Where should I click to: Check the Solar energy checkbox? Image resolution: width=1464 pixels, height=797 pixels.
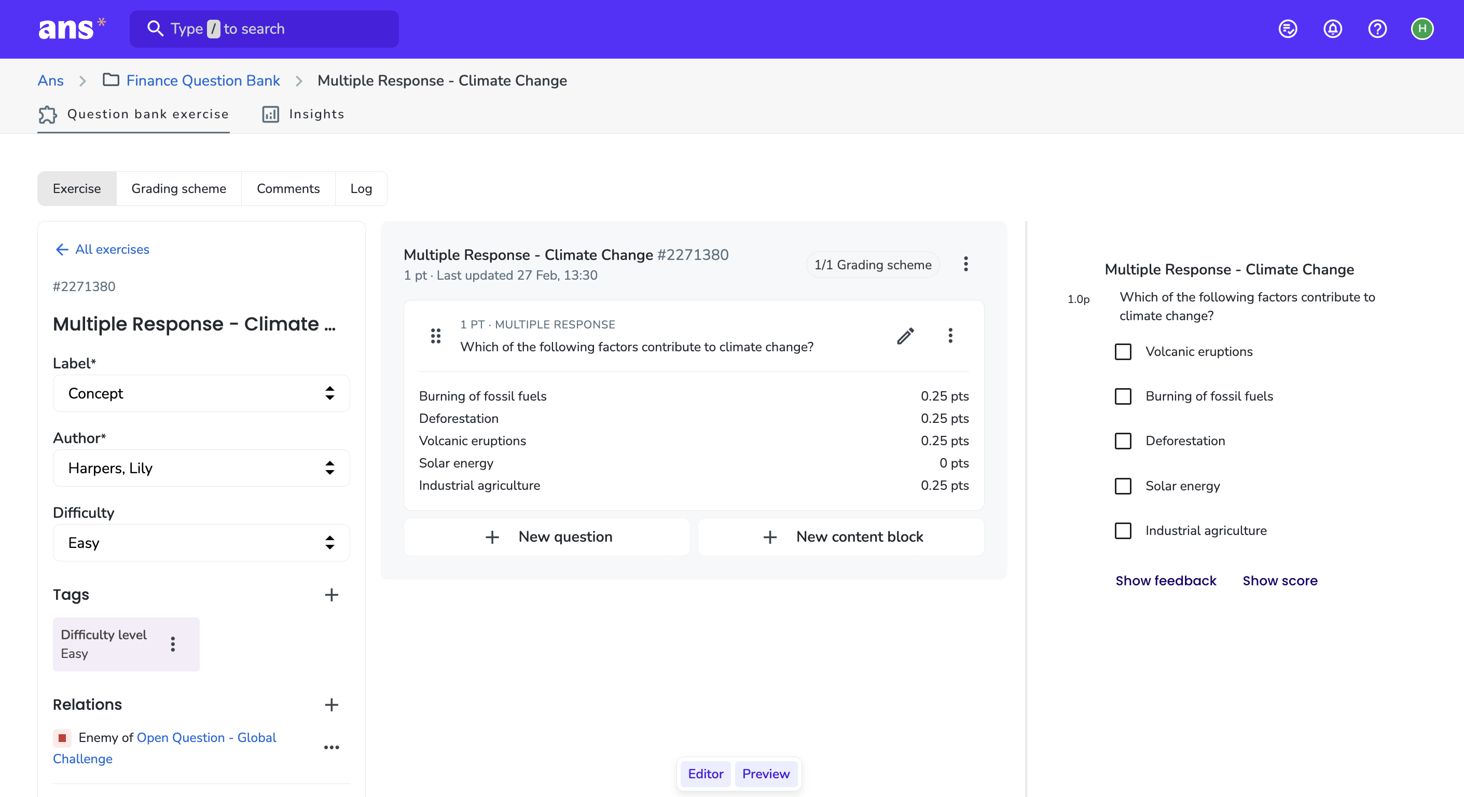tap(1123, 486)
